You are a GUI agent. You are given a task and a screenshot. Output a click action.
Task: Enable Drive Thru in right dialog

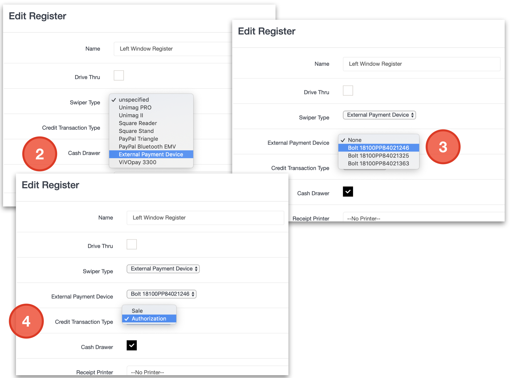point(348,91)
